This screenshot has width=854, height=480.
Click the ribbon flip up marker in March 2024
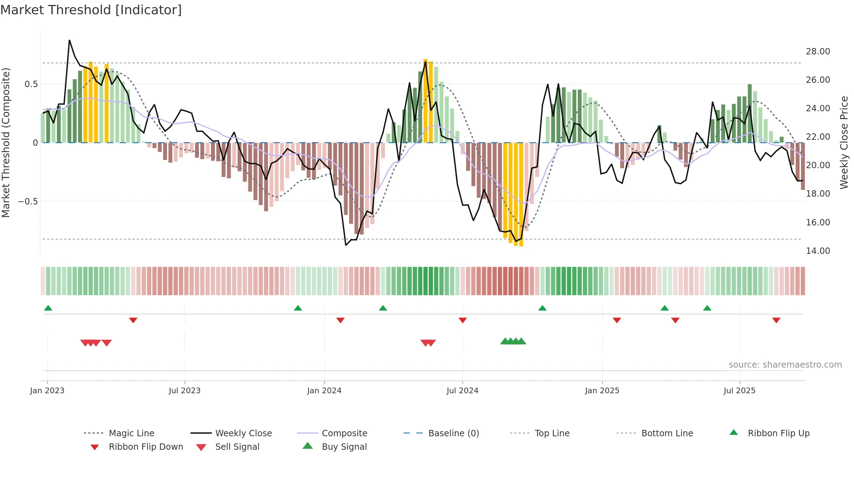(x=383, y=308)
